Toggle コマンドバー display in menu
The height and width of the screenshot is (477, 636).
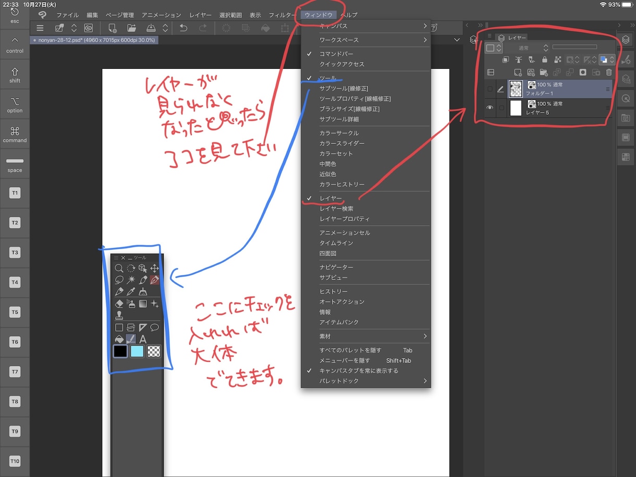(336, 54)
